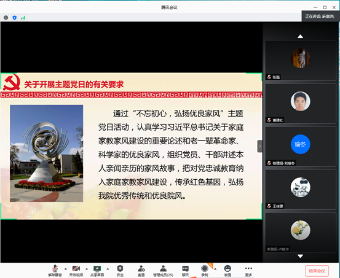Toggle 开启视频 camera button
This screenshot has height=278, width=340.
[x=76, y=271]
